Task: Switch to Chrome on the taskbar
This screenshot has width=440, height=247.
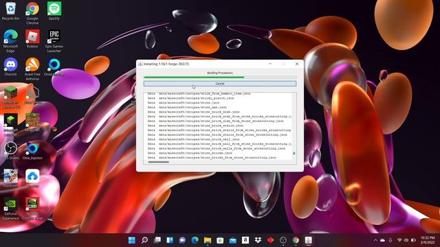Action: point(296,240)
